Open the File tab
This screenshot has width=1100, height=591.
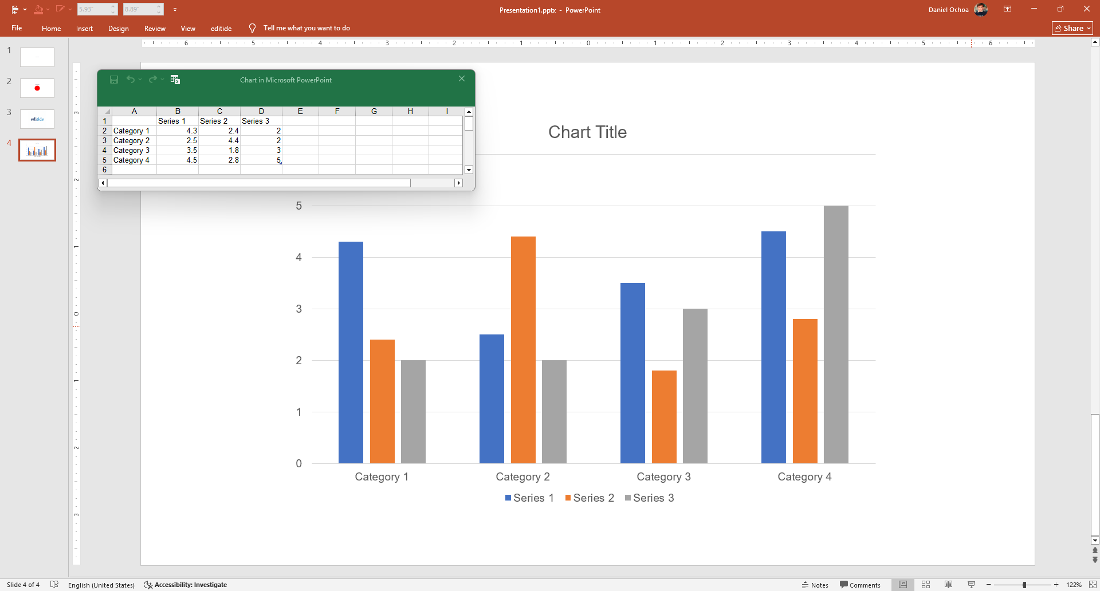pos(17,28)
